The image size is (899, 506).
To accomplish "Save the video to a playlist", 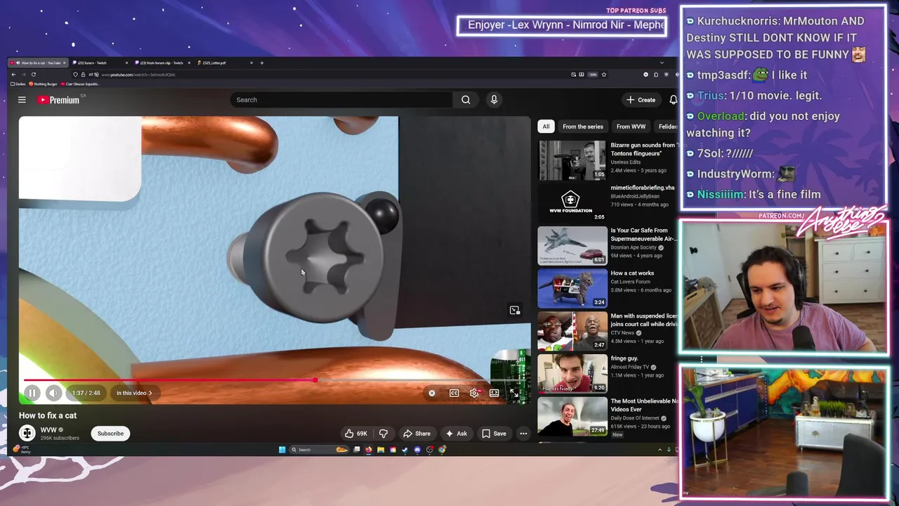I will tap(494, 434).
